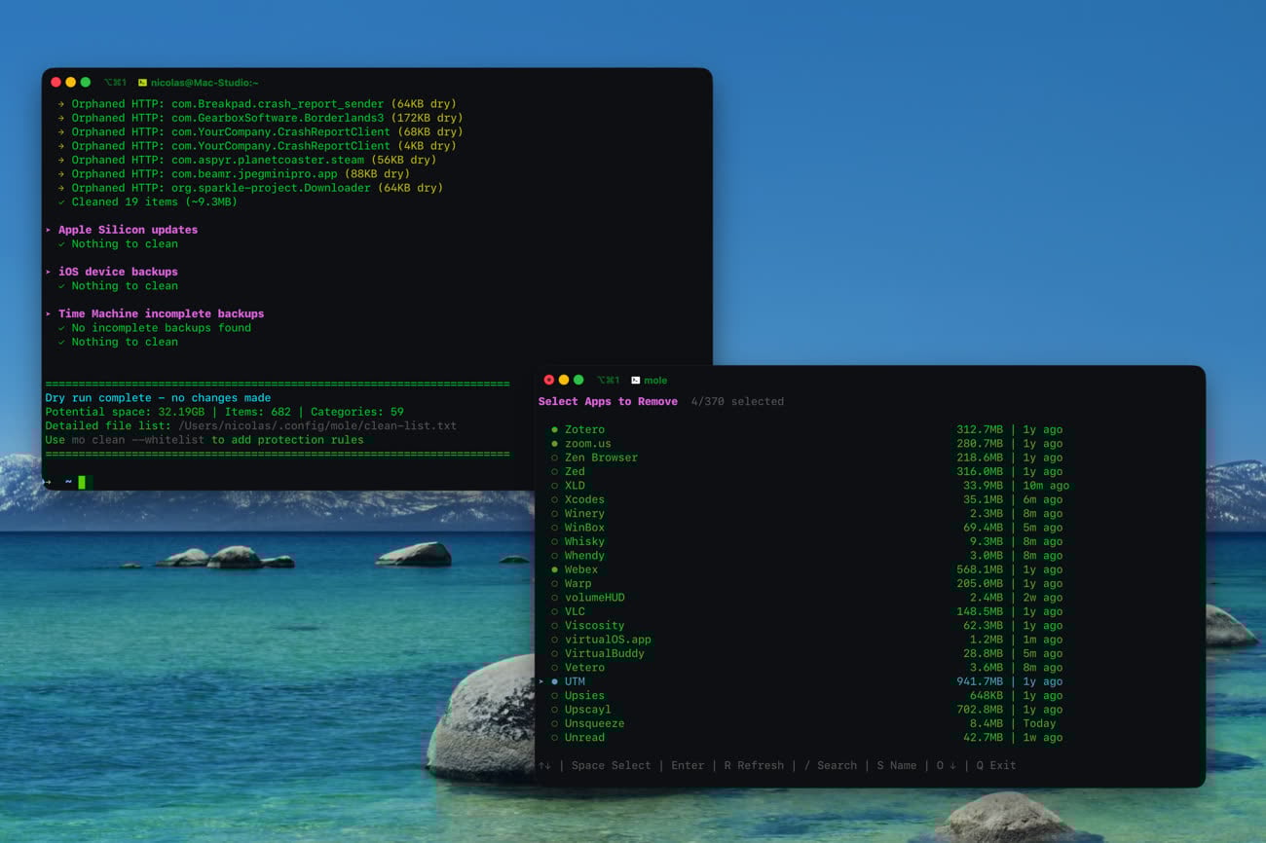Click the green cursor at the command prompt

click(82, 482)
